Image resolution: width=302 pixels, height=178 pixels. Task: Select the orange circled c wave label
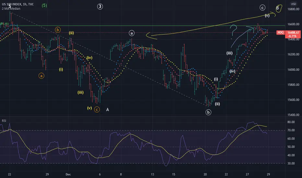point(97,110)
